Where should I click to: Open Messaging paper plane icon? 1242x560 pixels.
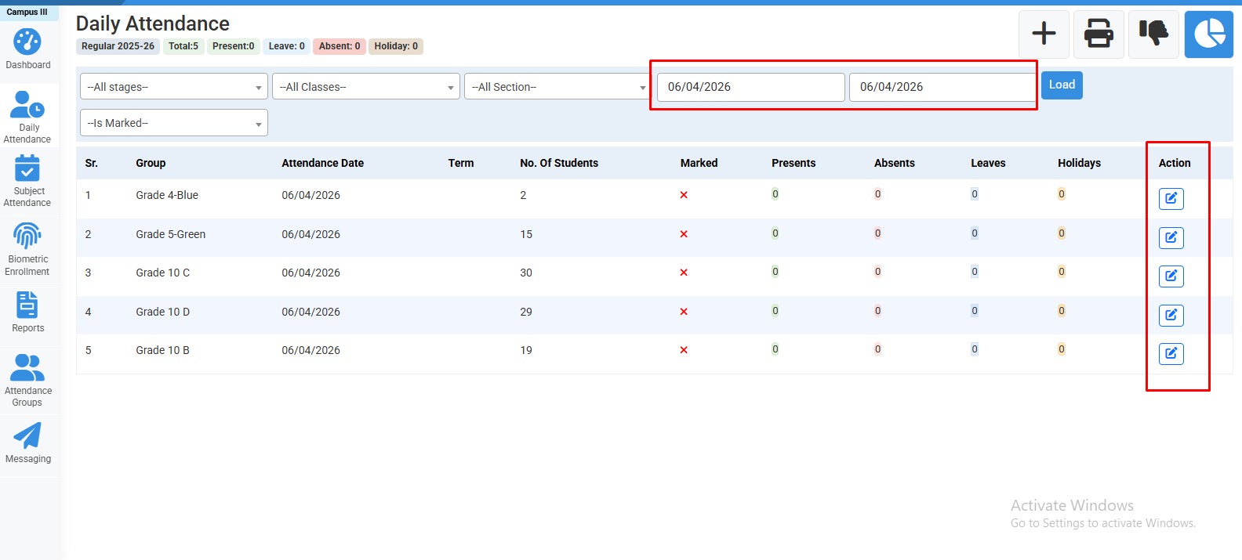[x=27, y=435]
